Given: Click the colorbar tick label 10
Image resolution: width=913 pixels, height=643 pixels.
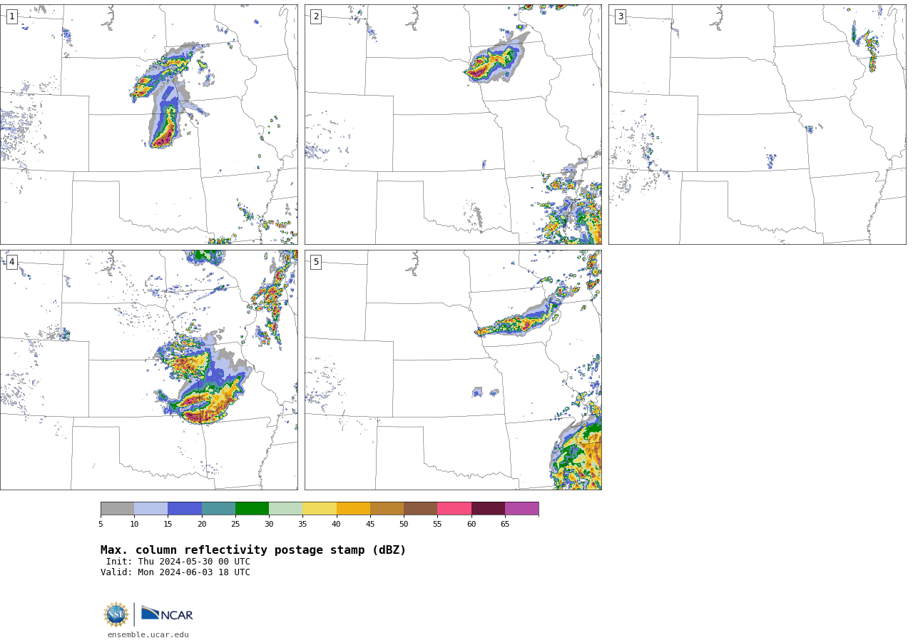Looking at the screenshot, I should [134, 525].
